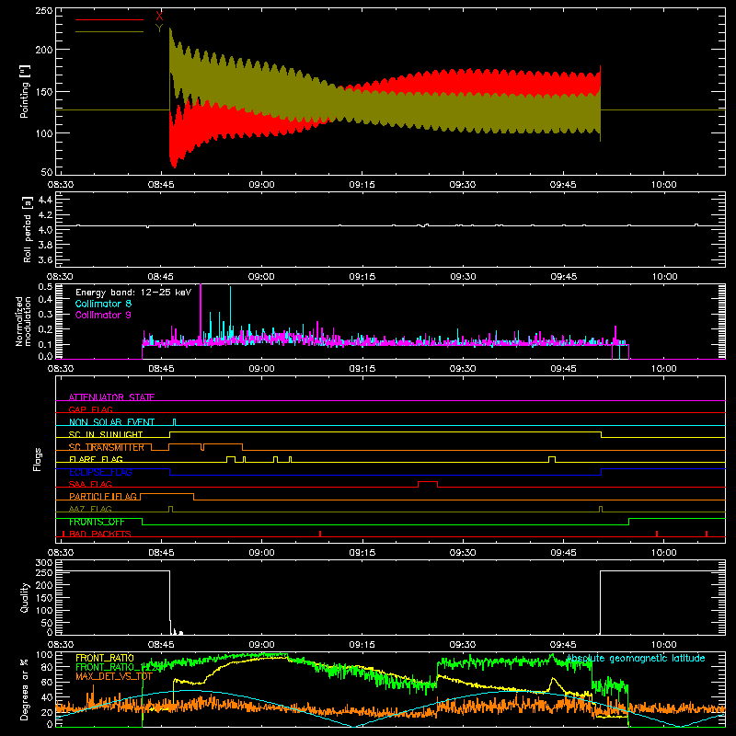Click the orange MAX_DET_VS_TOT legend entry

[x=114, y=676]
